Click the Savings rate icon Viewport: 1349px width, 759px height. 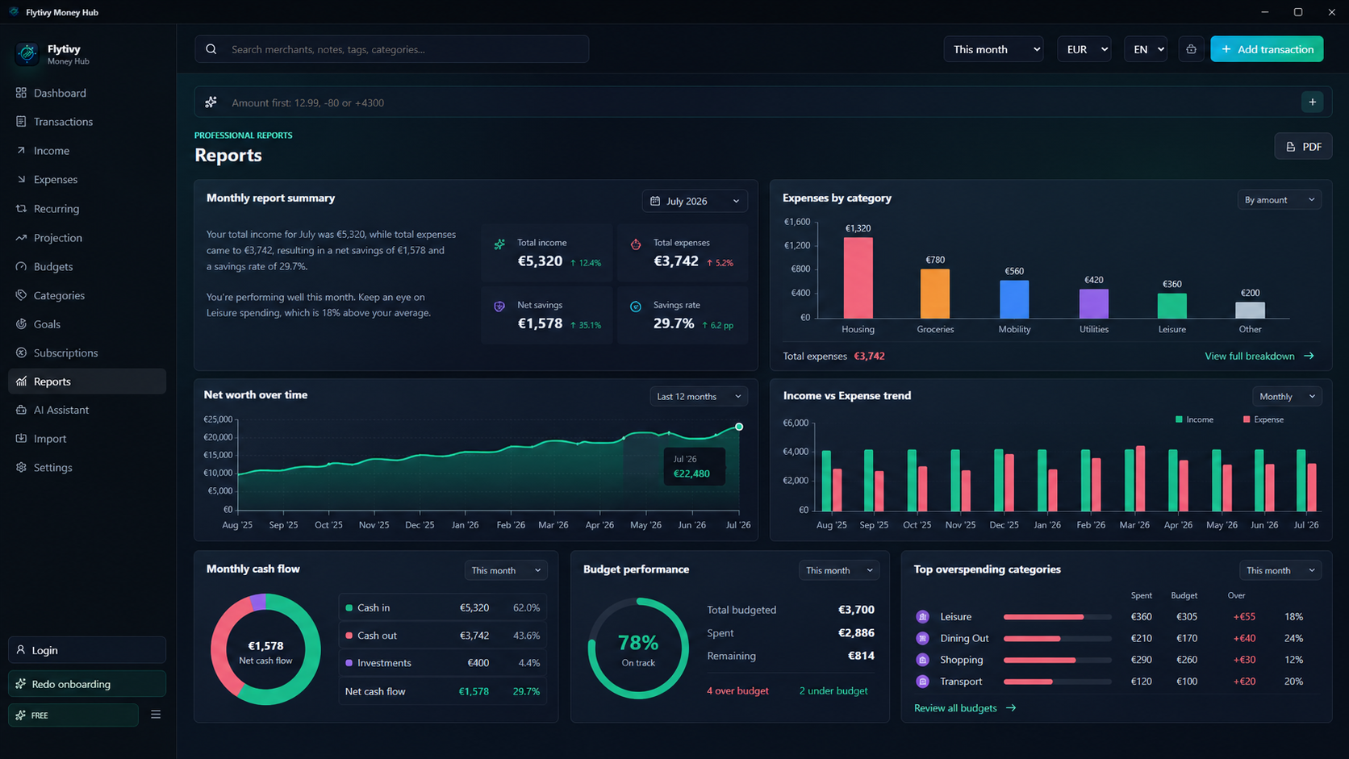(x=636, y=307)
